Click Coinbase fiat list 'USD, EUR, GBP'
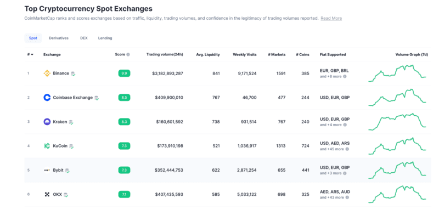 tap(335, 97)
